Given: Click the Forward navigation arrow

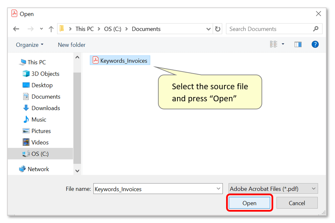Looking at the screenshot, I should coord(30,29).
